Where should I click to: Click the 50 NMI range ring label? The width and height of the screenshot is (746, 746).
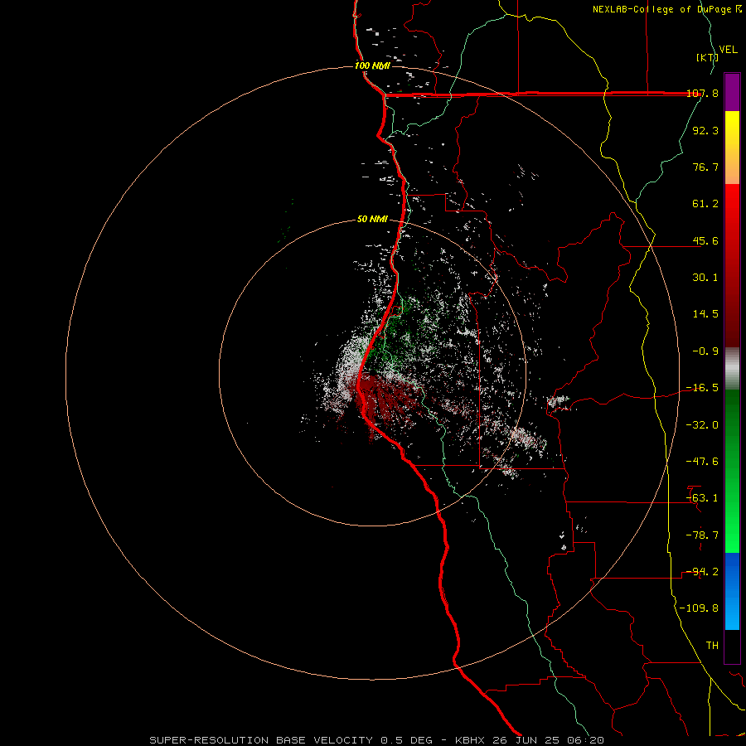372,220
